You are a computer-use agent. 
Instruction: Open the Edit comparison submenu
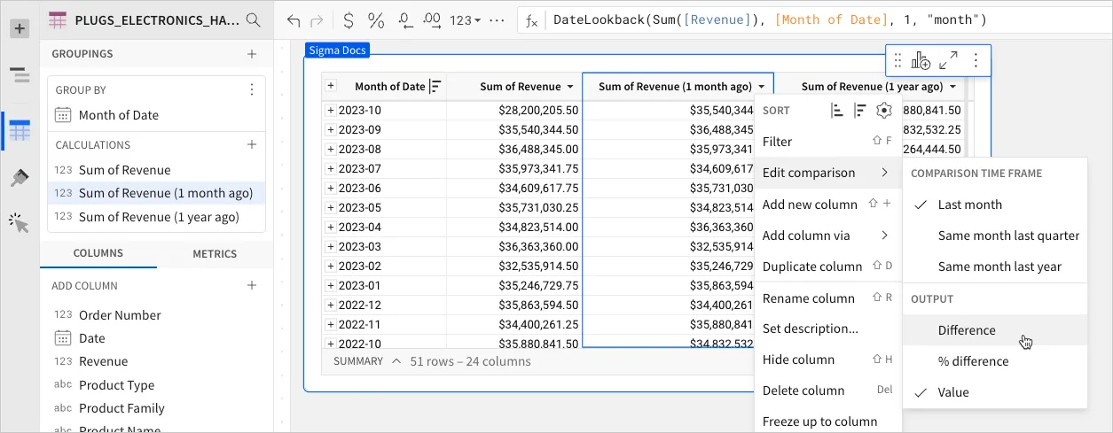point(827,173)
